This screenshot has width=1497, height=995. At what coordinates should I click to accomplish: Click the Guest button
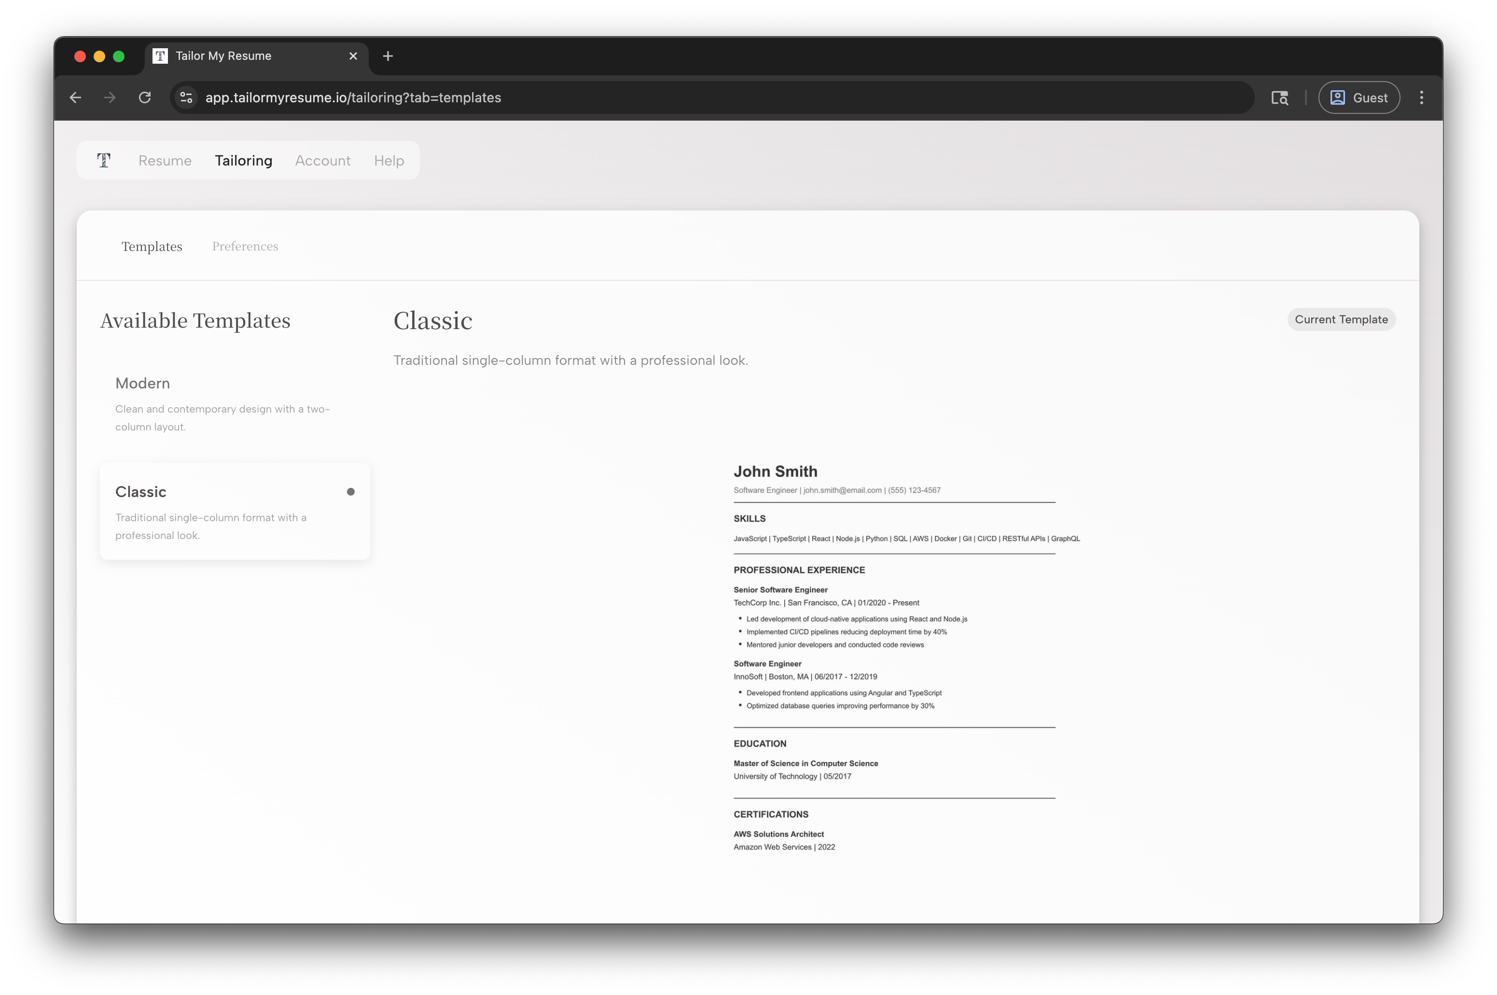tap(1358, 97)
